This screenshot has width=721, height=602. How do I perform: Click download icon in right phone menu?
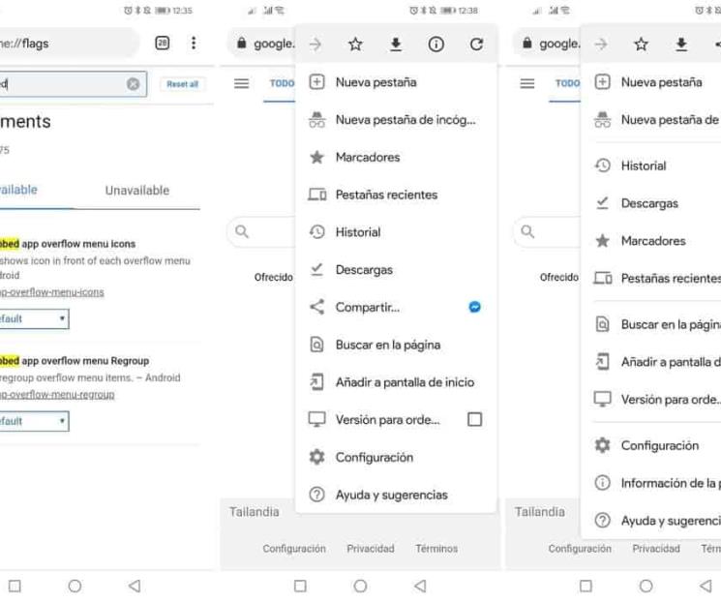pyautogui.click(x=681, y=45)
